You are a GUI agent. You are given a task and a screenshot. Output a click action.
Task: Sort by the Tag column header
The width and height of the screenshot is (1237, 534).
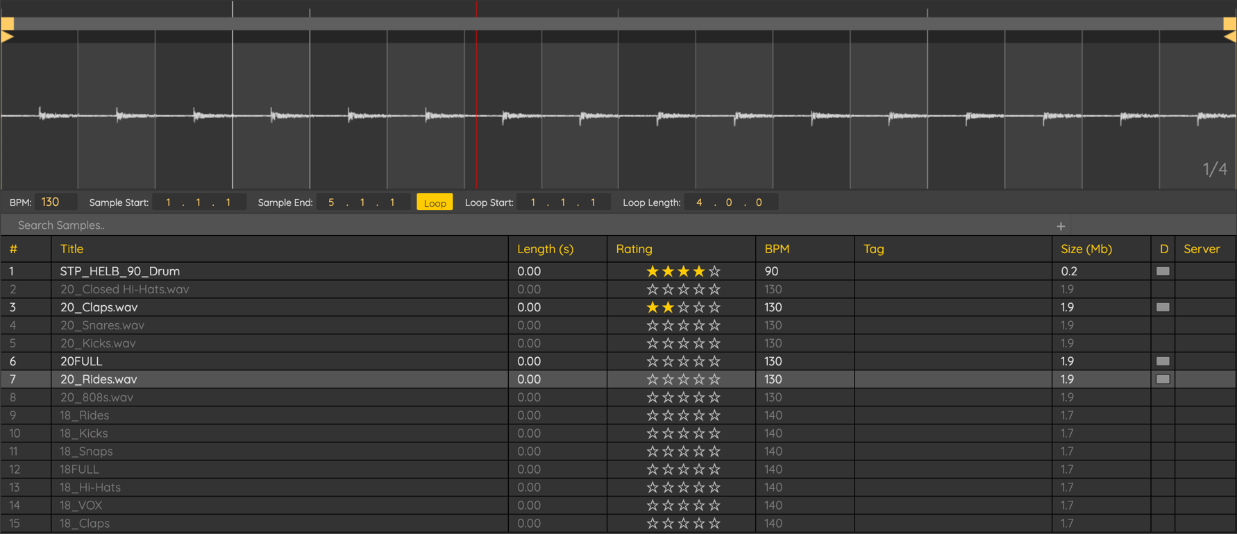(874, 249)
